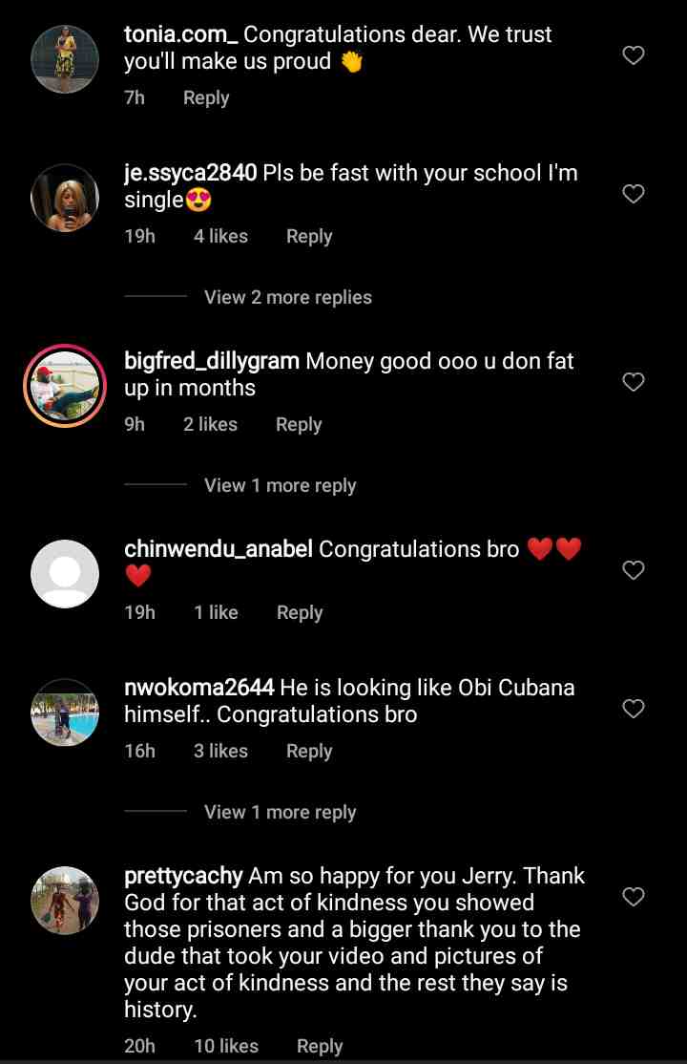Image resolution: width=687 pixels, height=1064 pixels.
Task: Open the nwokoma2644 username link
Action: 199,687
